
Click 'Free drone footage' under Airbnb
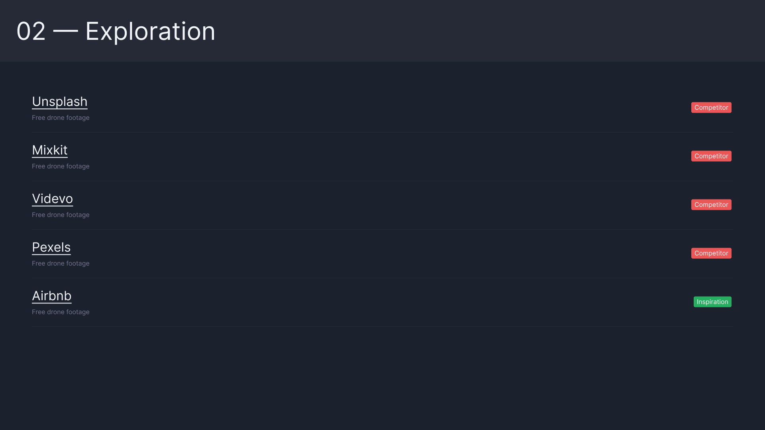61,312
